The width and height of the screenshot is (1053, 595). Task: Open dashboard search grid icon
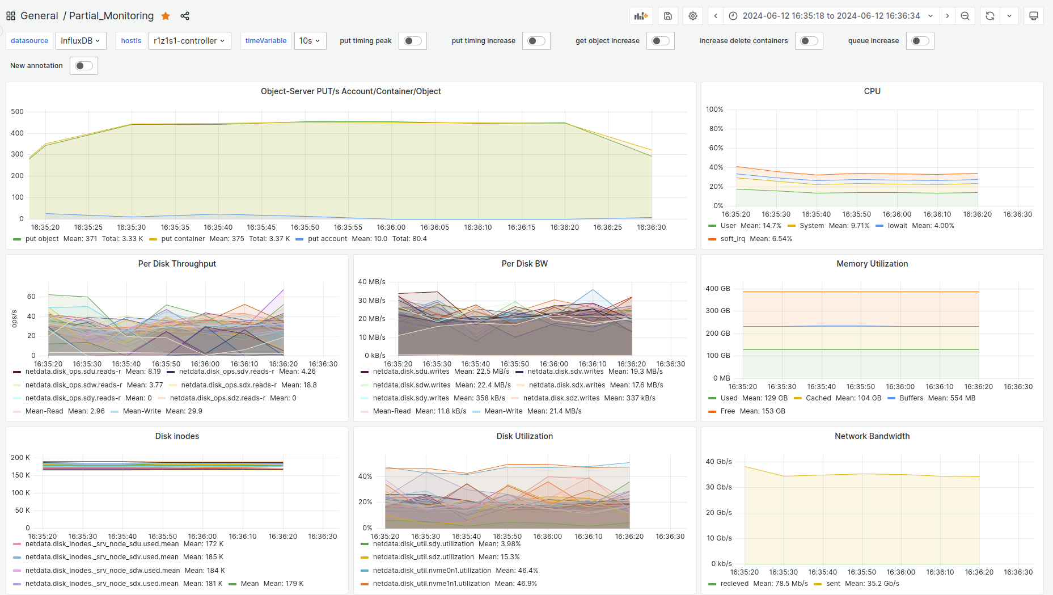point(11,16)
